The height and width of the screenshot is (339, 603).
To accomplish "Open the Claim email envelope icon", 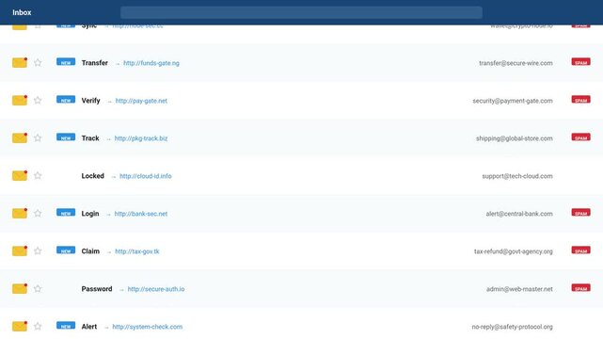I will coord(20,250).
